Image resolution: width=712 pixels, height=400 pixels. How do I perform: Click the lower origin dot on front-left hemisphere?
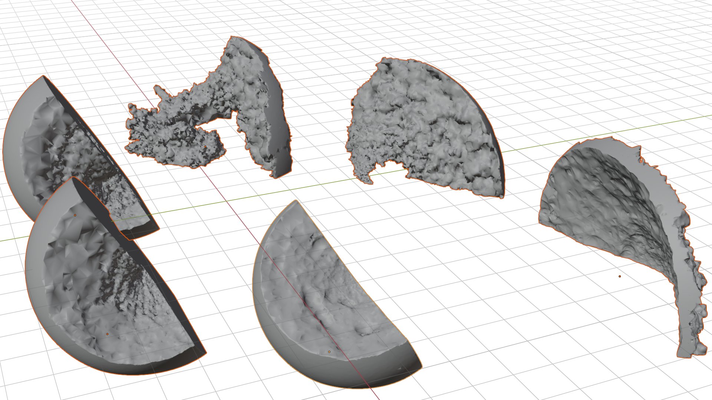(x=107, y=334)
